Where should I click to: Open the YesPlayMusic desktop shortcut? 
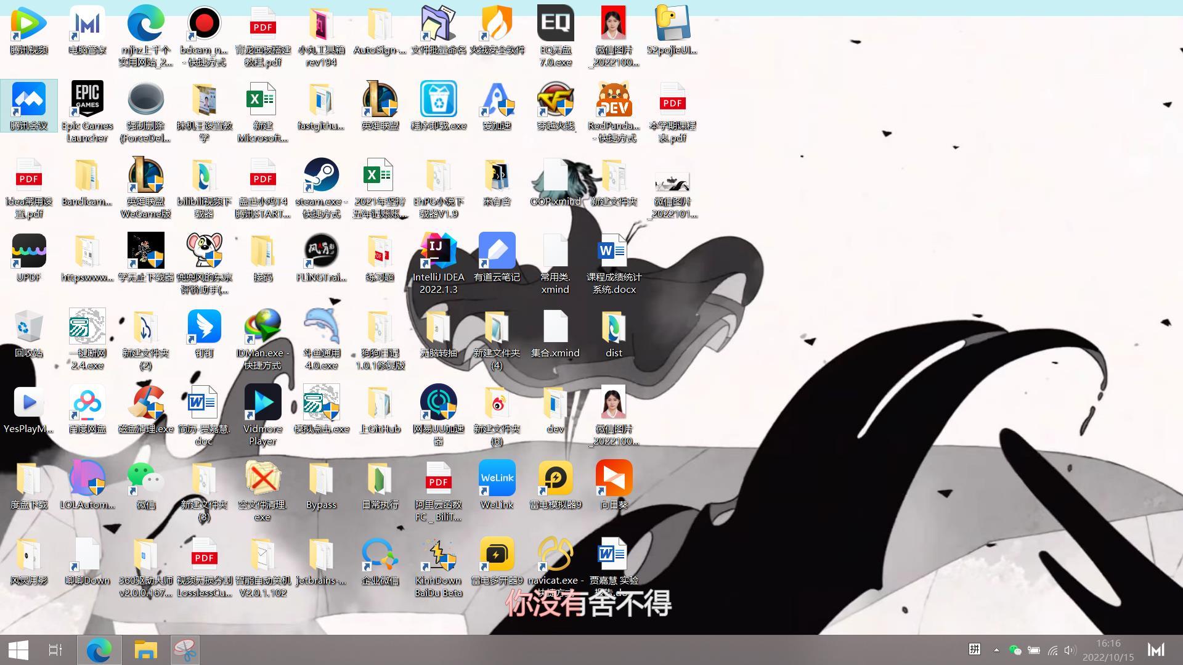29,409
